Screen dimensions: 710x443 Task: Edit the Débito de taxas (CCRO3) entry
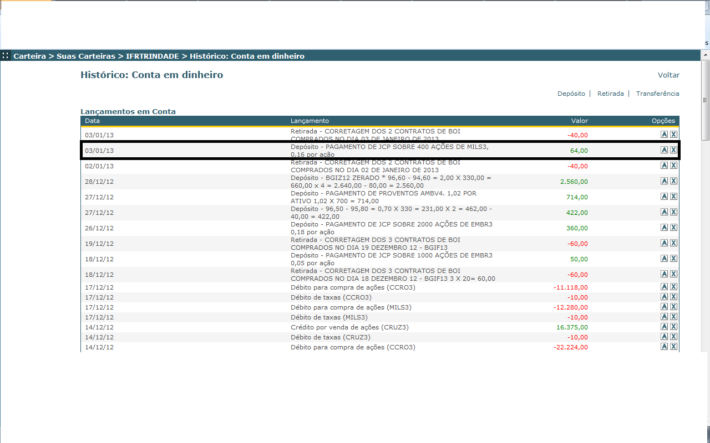[664, 297]
